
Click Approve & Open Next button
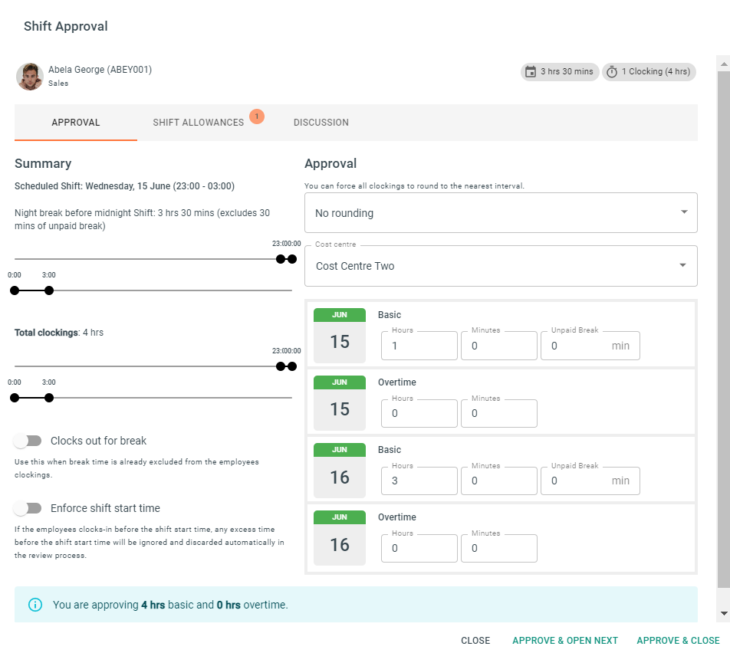click(x=564, y=641)
